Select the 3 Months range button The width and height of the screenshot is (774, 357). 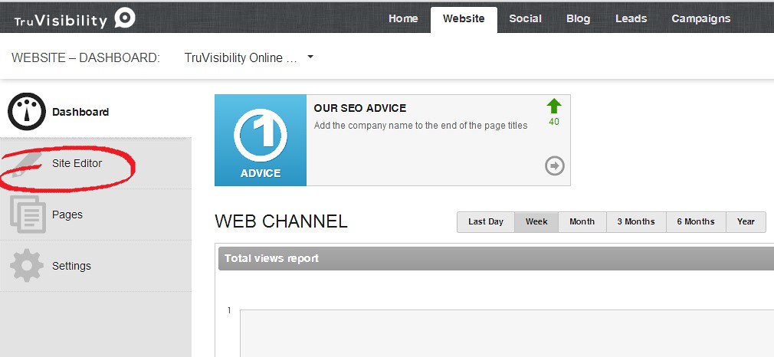click(x=636, y=221)
